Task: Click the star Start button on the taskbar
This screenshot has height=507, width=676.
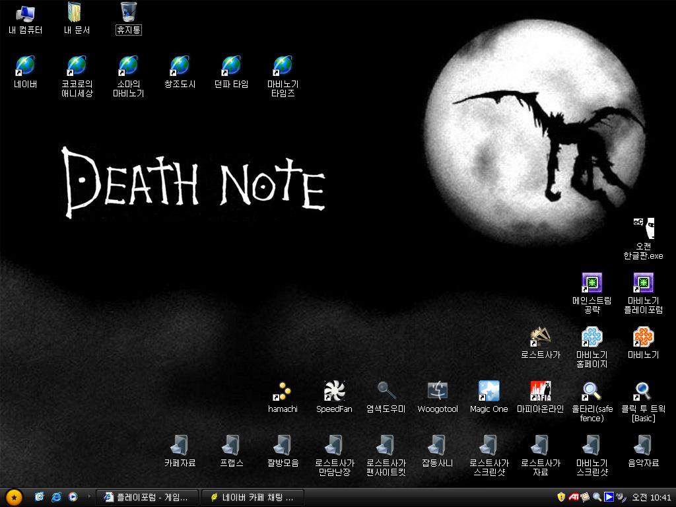Action: 14,498
